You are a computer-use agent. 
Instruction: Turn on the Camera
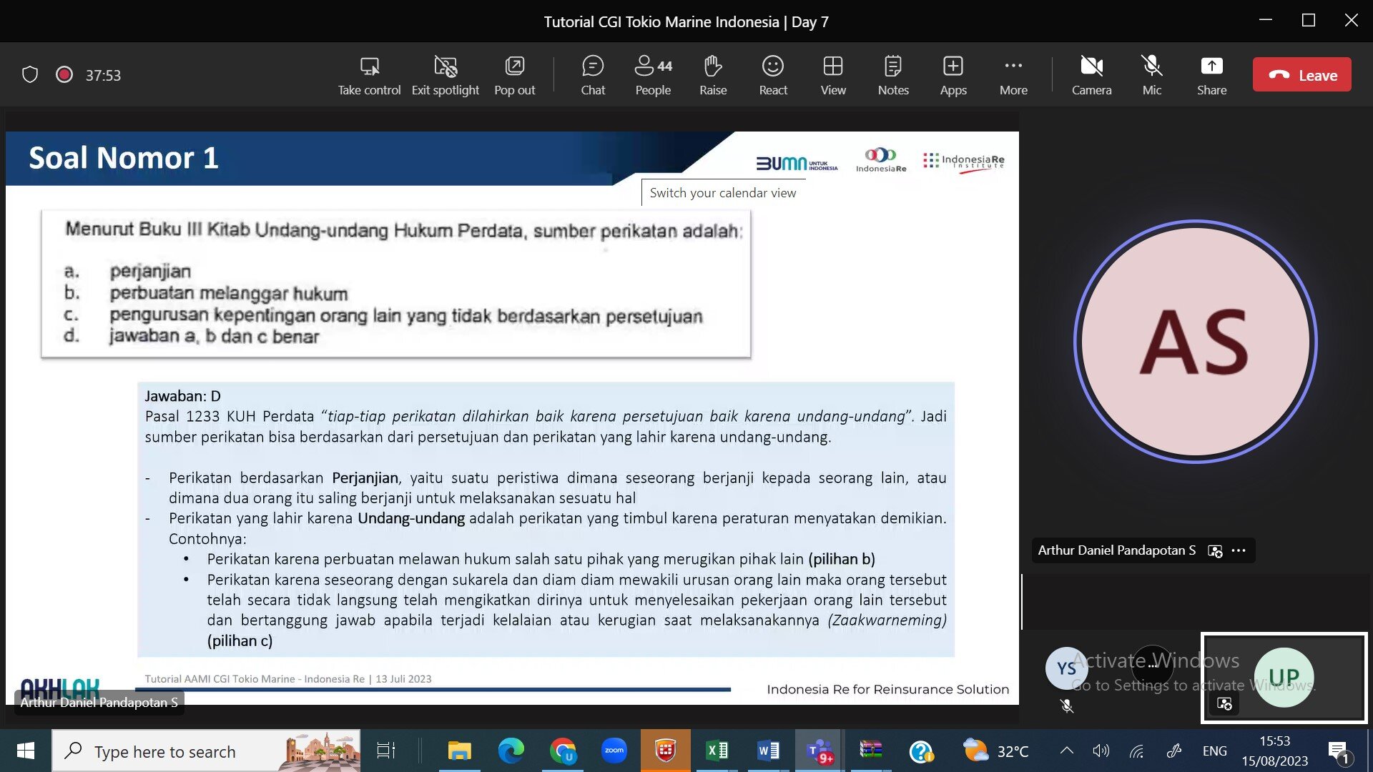(x=1091, y=75)
